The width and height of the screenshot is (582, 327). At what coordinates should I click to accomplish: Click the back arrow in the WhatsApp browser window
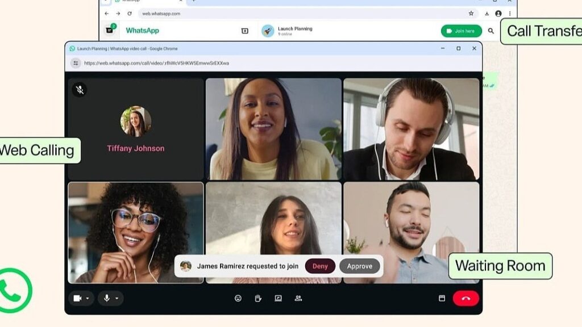[x=106, y=14]
